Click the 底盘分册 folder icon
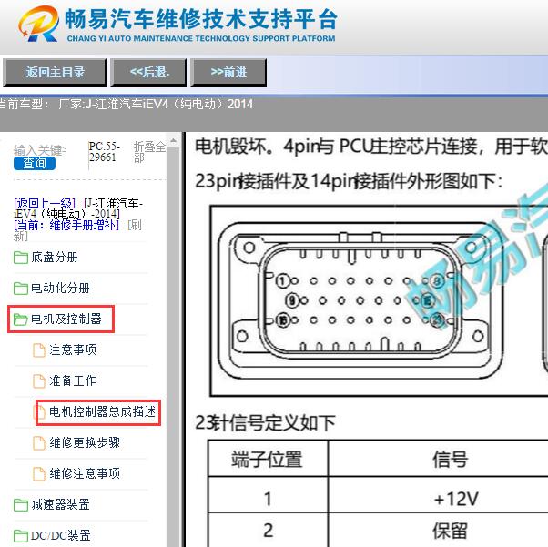548x547 pixels. pyautogui.click(x=21, y=258)
